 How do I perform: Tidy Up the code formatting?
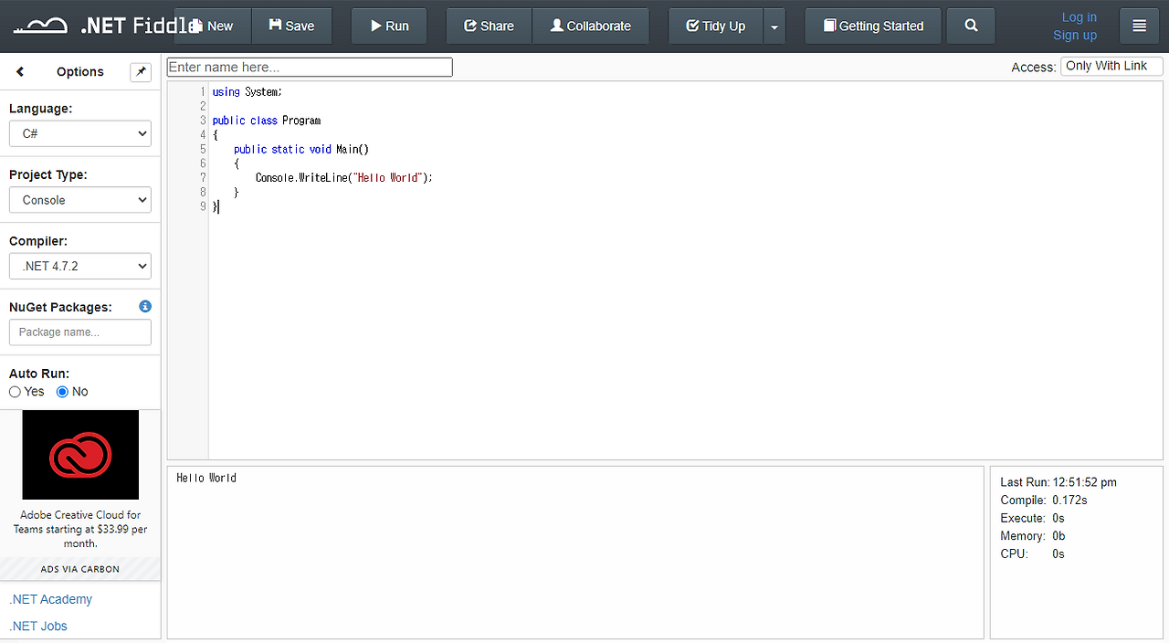[715, 25]
